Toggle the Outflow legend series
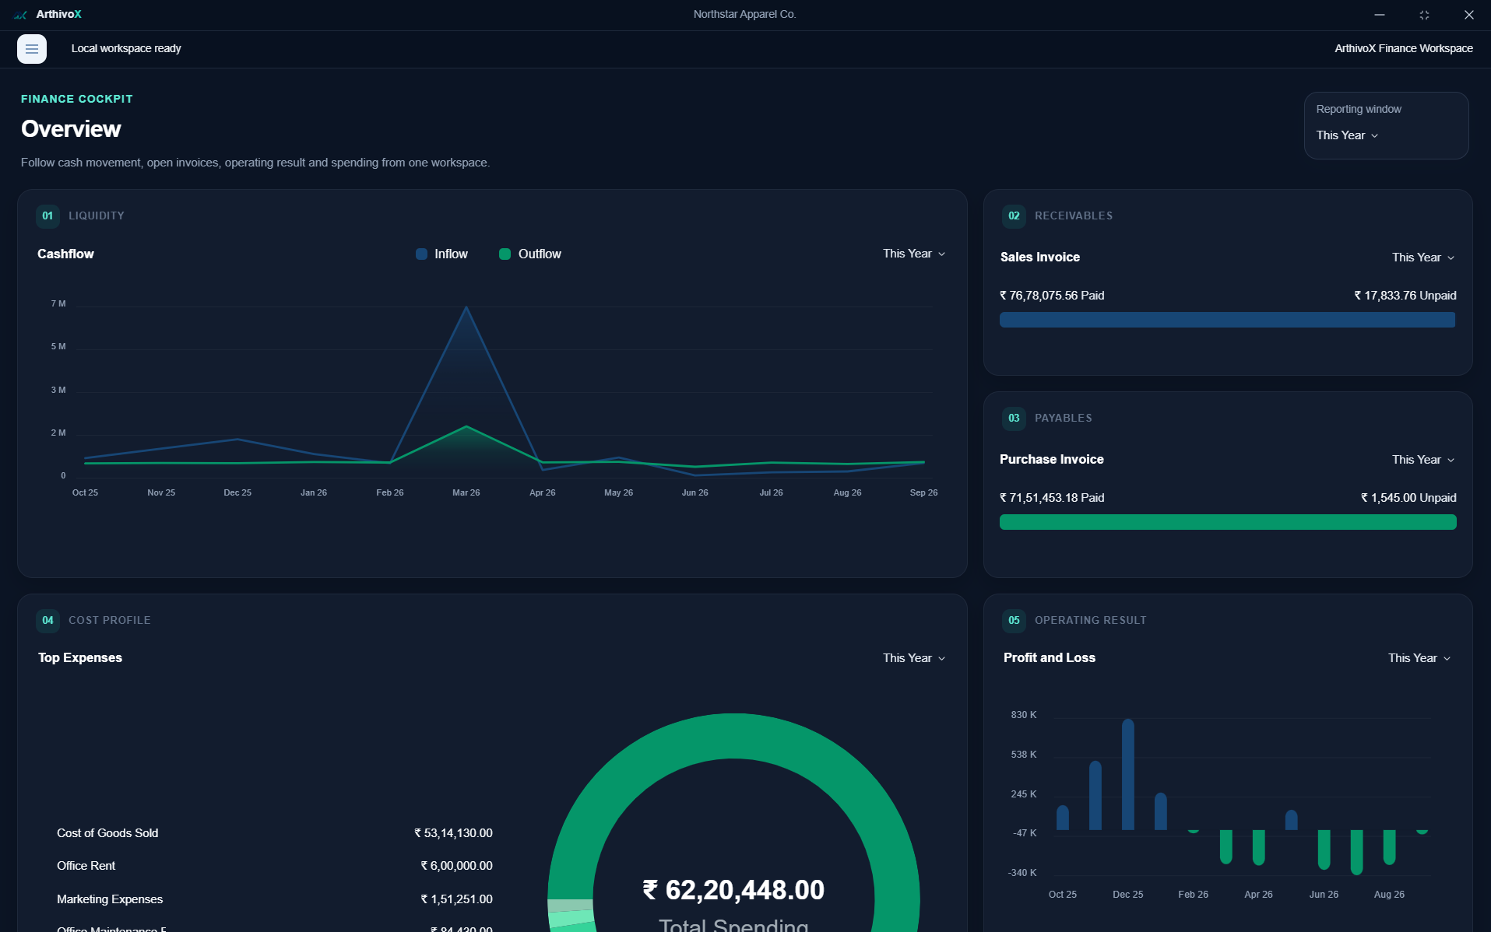1491x932 pixels. (529, 254)
